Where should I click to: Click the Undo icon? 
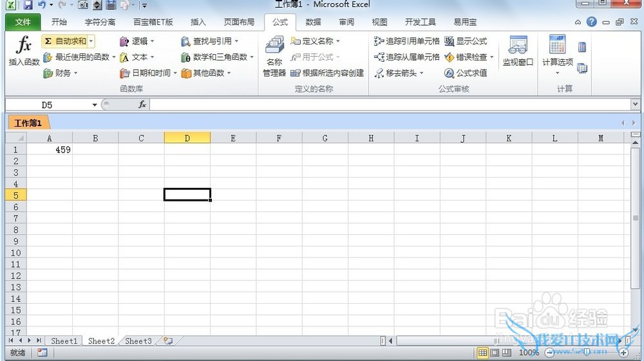click(x=41, y=5)
